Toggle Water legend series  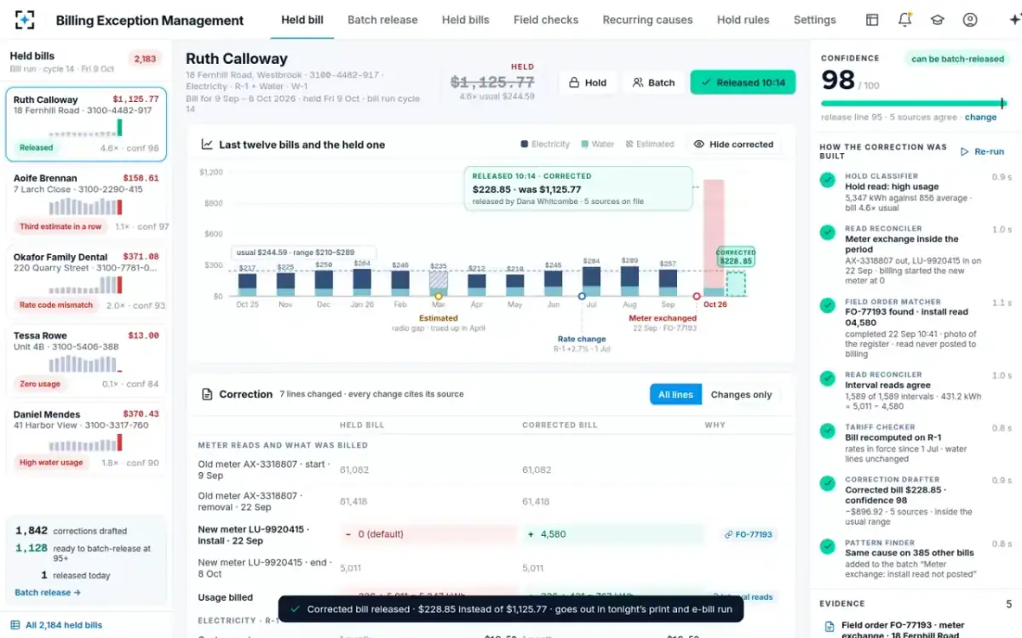point(597,145)
